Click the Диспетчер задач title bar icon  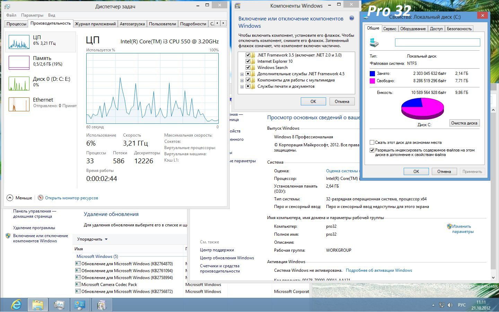pyautogui.click(x=7, y=6)
